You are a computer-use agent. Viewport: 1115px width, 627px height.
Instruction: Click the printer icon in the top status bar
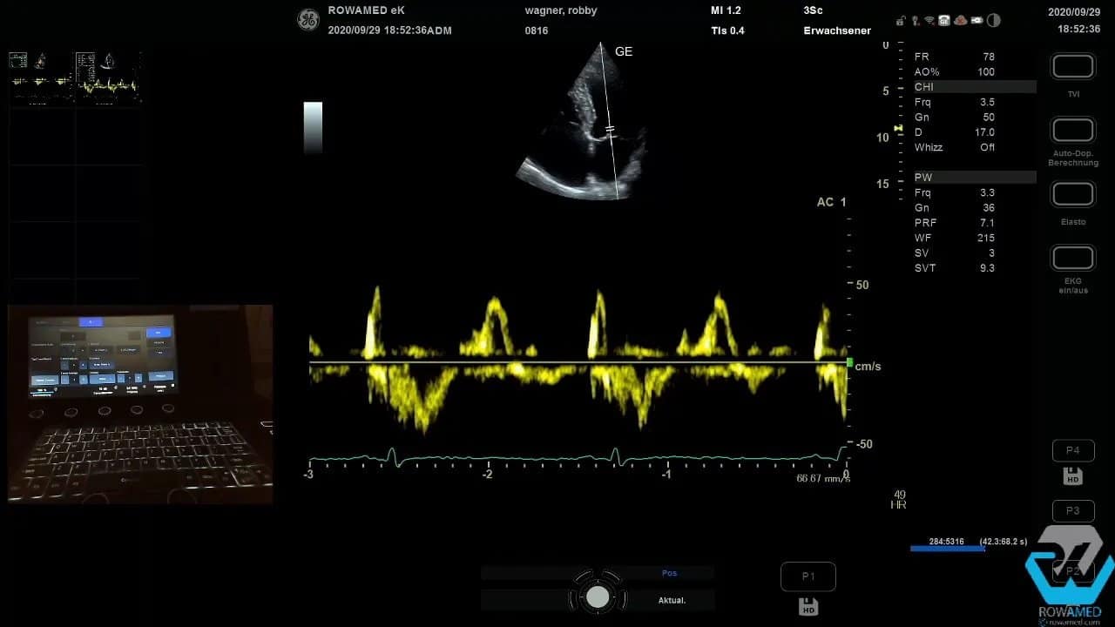943,20
